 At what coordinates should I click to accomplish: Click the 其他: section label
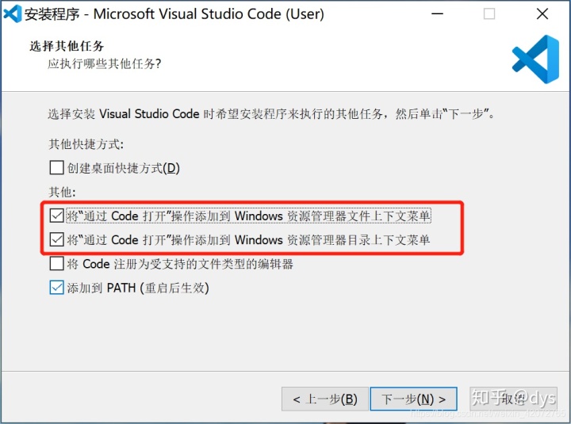pyautogui.click(x=63, y=192)
